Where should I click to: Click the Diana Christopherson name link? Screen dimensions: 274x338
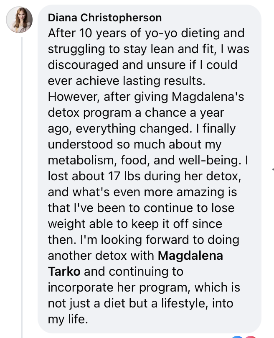click(x=104, y=18)
